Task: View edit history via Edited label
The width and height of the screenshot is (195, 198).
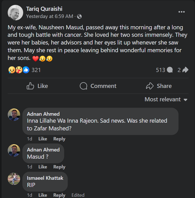Action: pyautogui.click(x=78, y=195)
